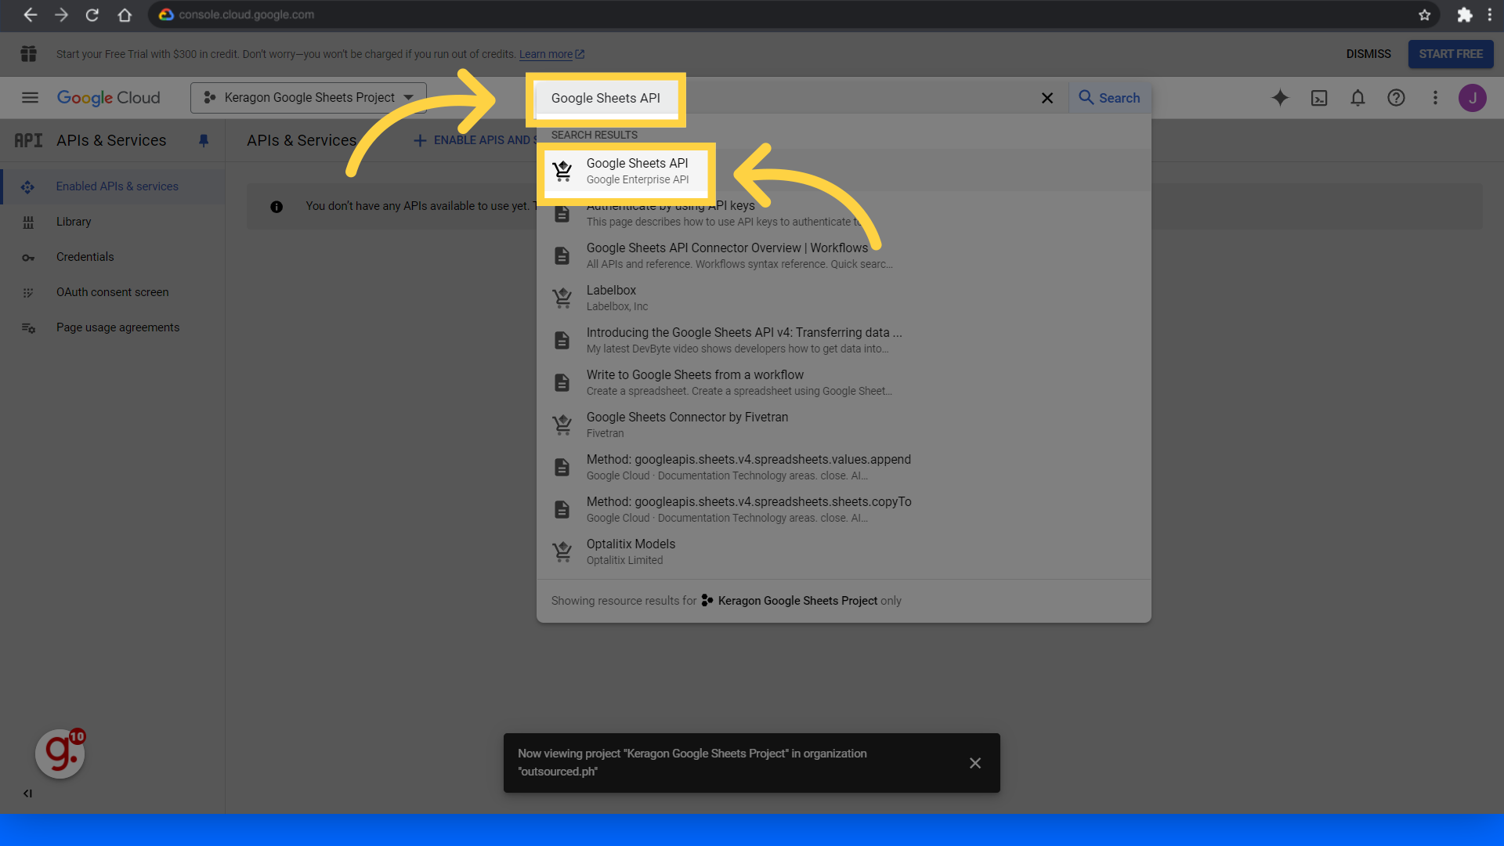Open Gemini AI sparkle assistant
The image size is (1504, 846).
tap(1280, 98)
